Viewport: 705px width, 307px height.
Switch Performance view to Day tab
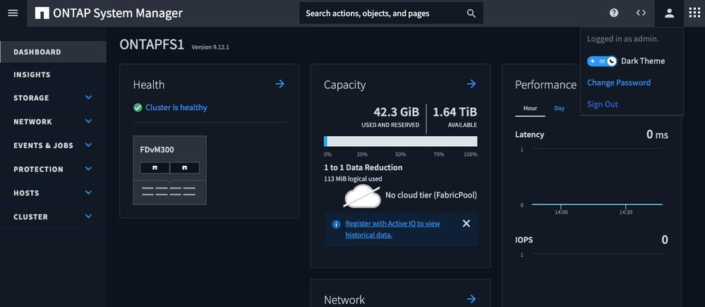[559, 108]
